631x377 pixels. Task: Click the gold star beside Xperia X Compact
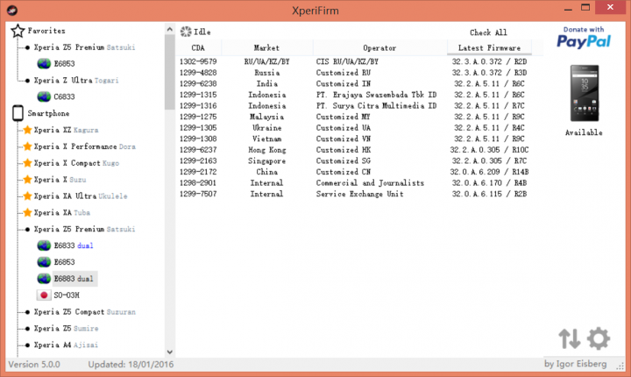pos(27,163)
